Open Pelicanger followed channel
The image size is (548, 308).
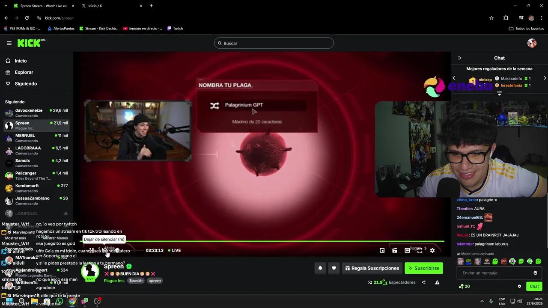point(36,175)
